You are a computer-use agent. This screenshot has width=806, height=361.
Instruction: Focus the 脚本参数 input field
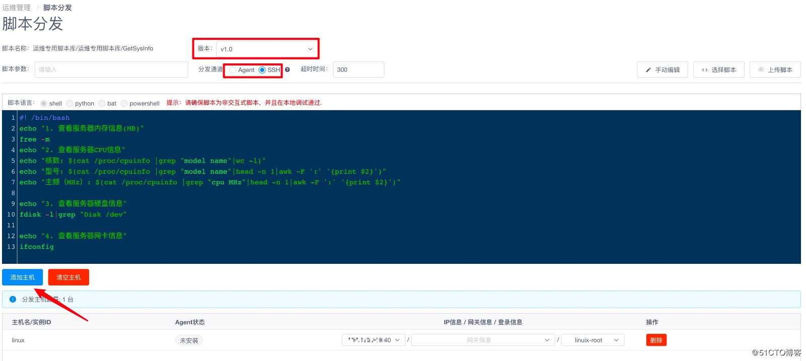[111, 69]
